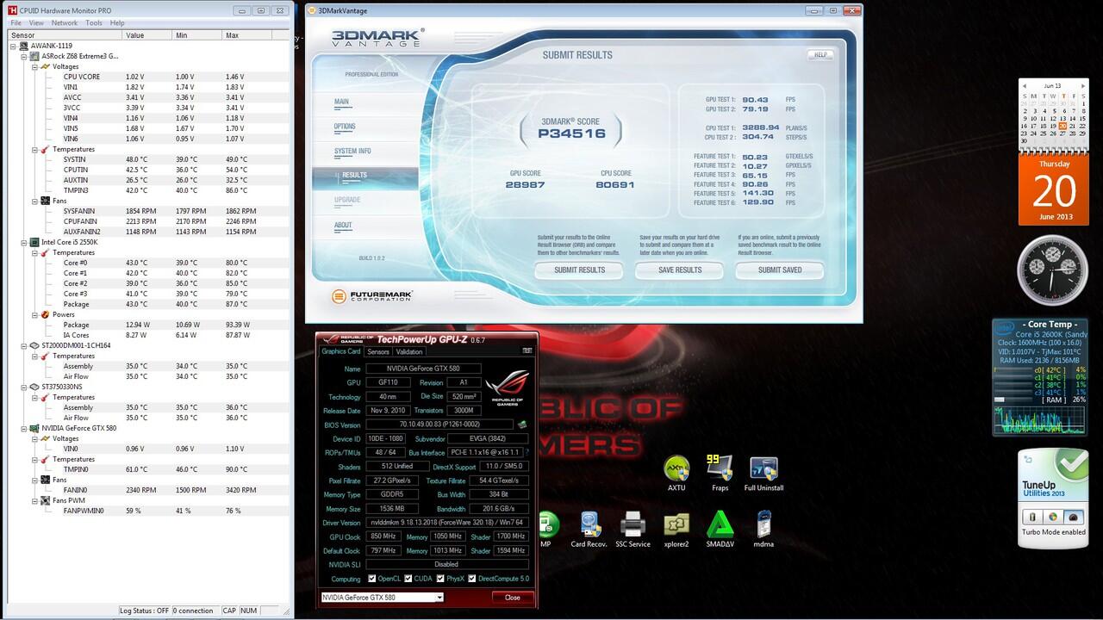Click the ASRock Z68 motherboard icon
The height and width of the screenshot is (620, 1103).
click(x=34, y=56)
